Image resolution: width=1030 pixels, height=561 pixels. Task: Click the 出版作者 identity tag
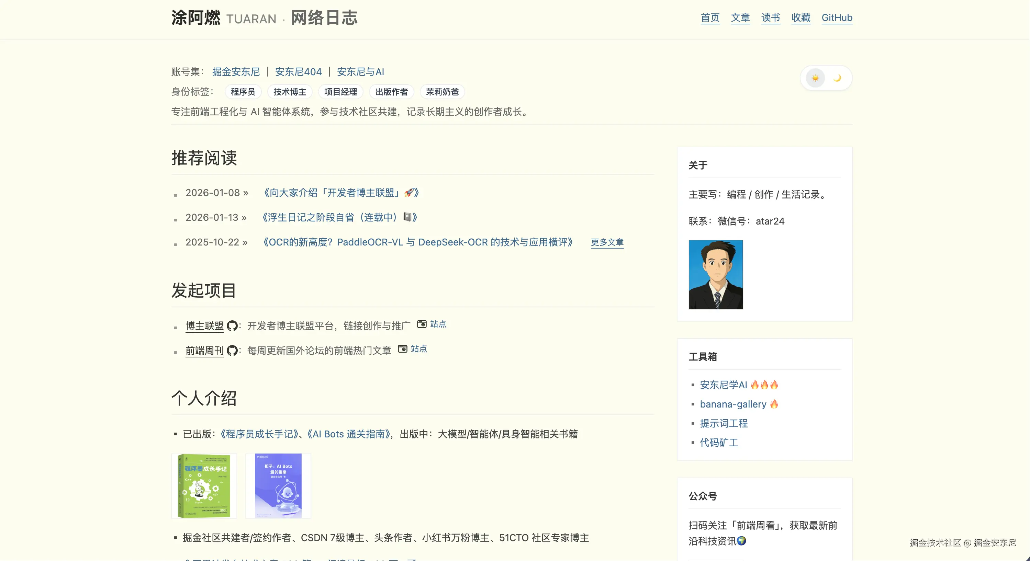click(391, 92)
